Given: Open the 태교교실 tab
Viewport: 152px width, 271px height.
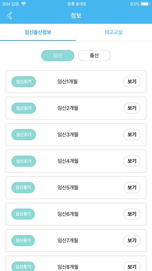Looking at the screenshot, I should pyautogui.click(x=114, y=32).
